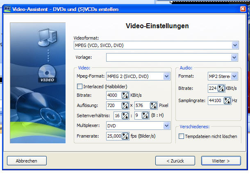Click the Framerate spinner arrows

[125, 136]
